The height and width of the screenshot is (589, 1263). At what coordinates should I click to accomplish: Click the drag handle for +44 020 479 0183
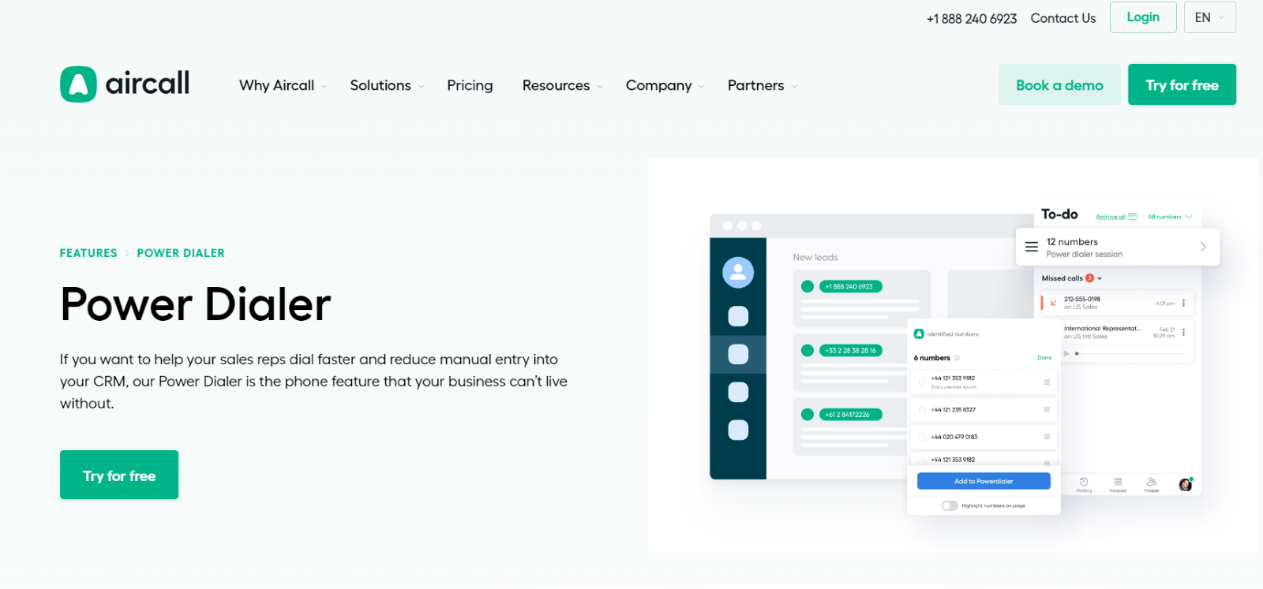pos(1047,437)
